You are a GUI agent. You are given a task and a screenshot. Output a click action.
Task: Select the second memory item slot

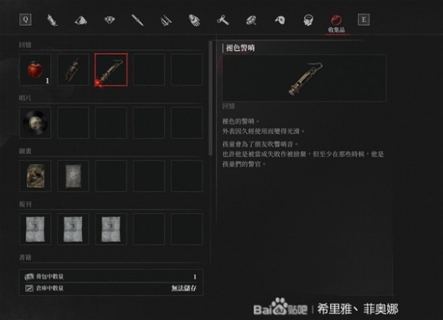[73, 70]
